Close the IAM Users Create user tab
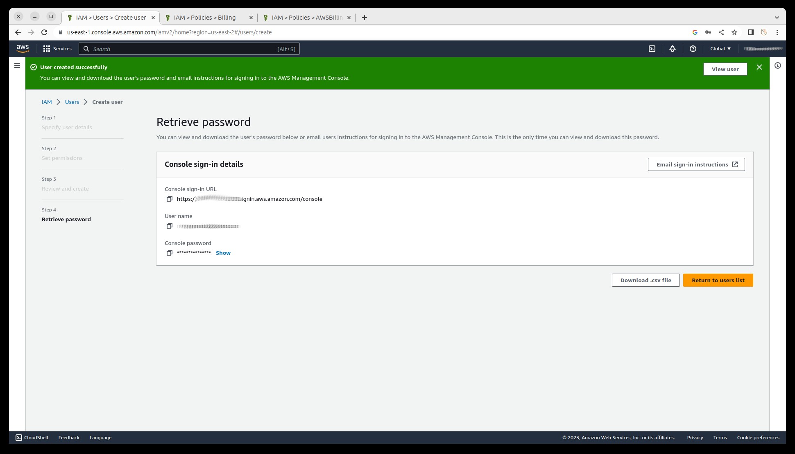 pyautogui.click(x=153, y=18)
